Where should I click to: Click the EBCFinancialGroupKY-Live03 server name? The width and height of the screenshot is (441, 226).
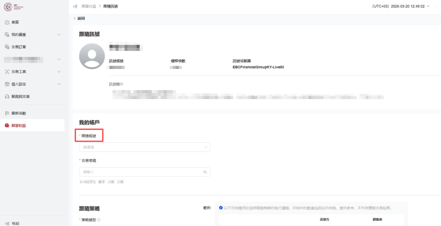[258, 67]
